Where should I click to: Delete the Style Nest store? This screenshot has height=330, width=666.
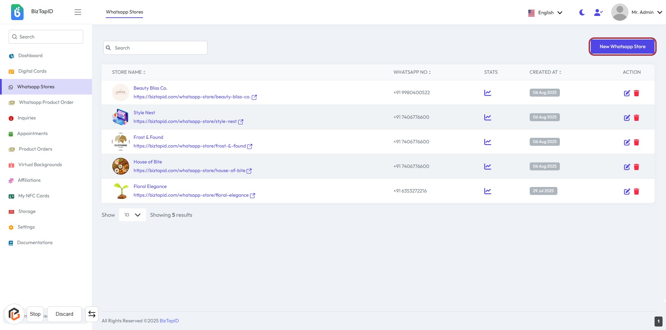(637, 118)
